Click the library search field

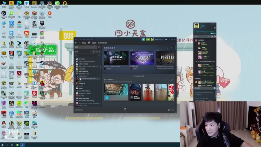click(86, 56)
